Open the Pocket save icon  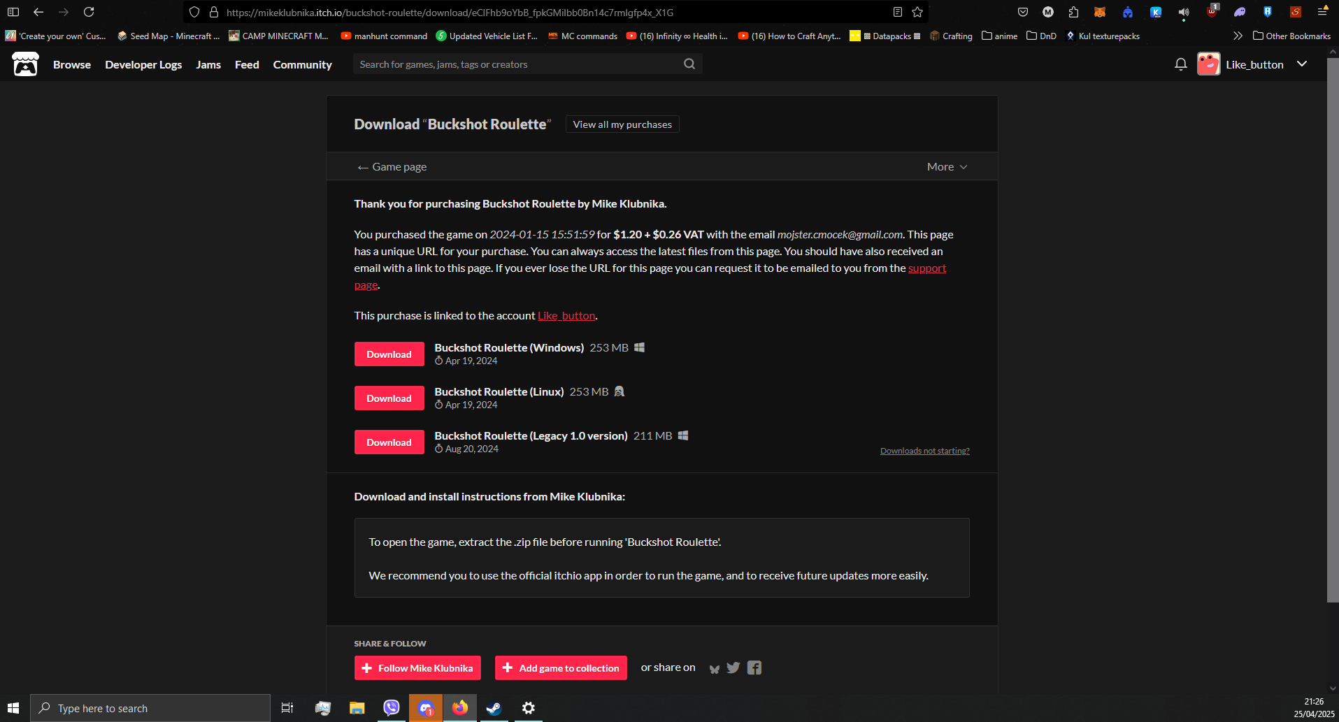coord(1023,12)
